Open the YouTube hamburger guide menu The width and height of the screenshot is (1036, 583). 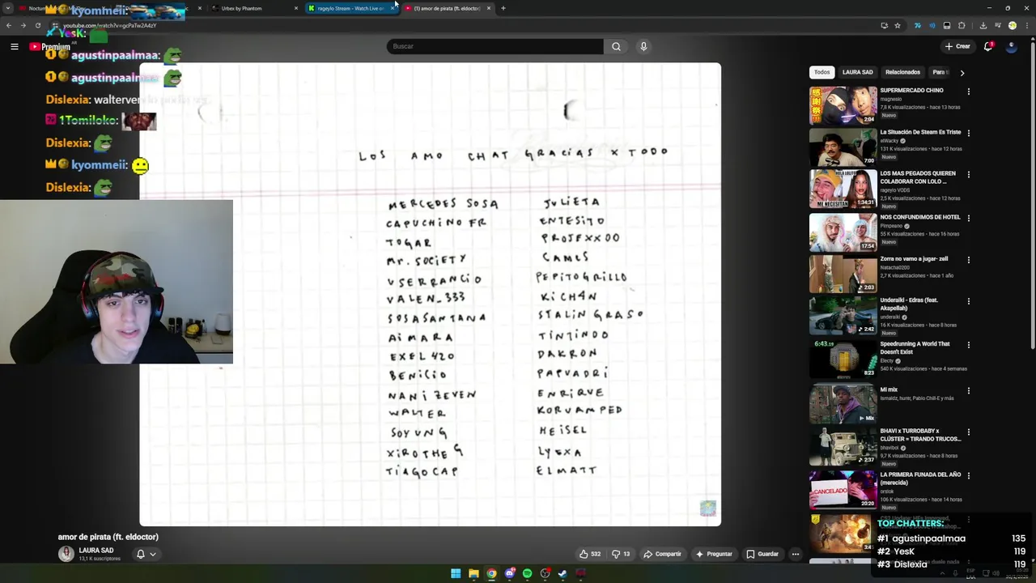pyautogui.click(x=14, y=46)
